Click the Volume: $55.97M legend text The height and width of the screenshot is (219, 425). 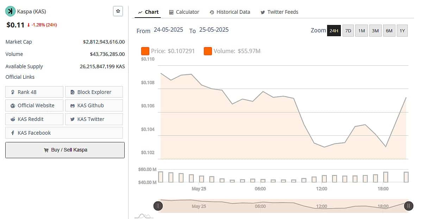(x=237, y=51)
